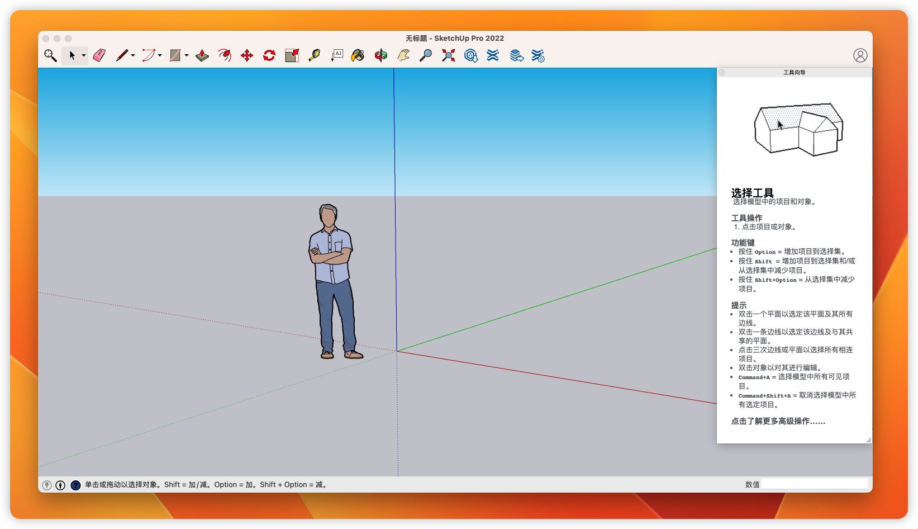
Task: Expand the Select tool dropdown arrow
Action: click(84, 55)
